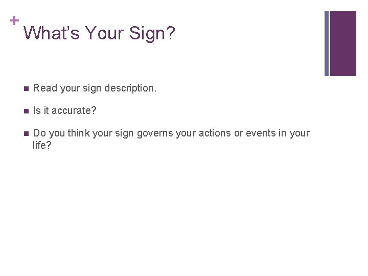Select the bullet marker beside 'Is it accurate?'
The width and height of the screenshot is (368, 276).
pyautogui.click(x=26, y=111)
